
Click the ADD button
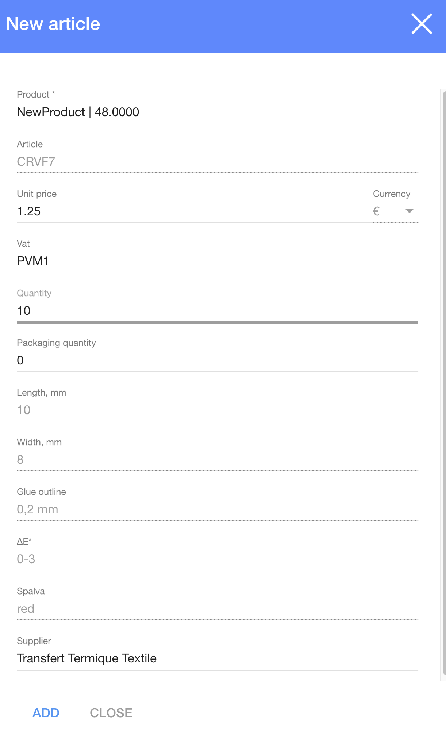click(x=46, y=713)
